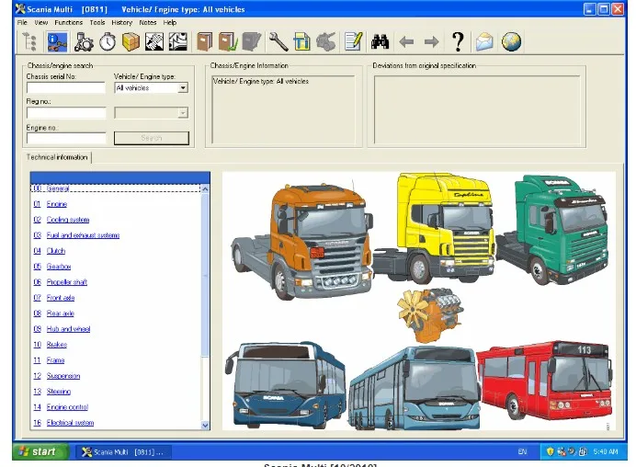Viewport: 636px width, 467px height.
Task: Open the yellow parts box icon
Action: click(x=131, y=41)
